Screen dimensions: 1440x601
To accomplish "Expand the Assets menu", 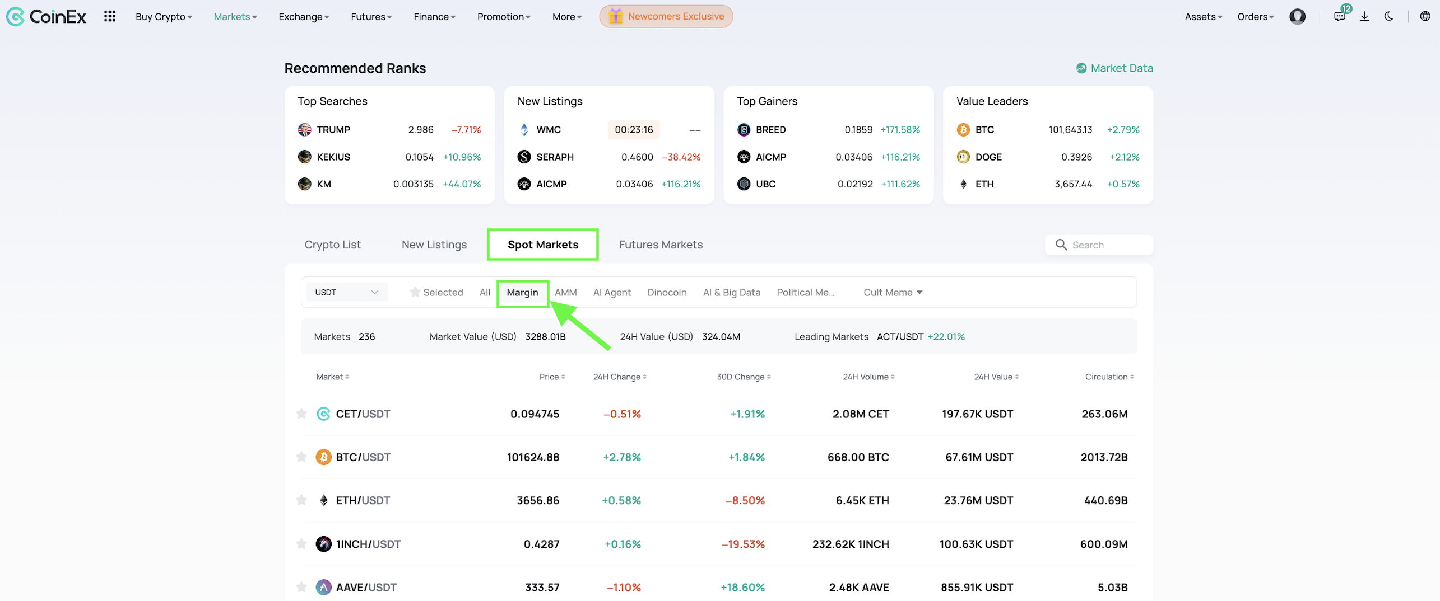I will pos(1204,17).
